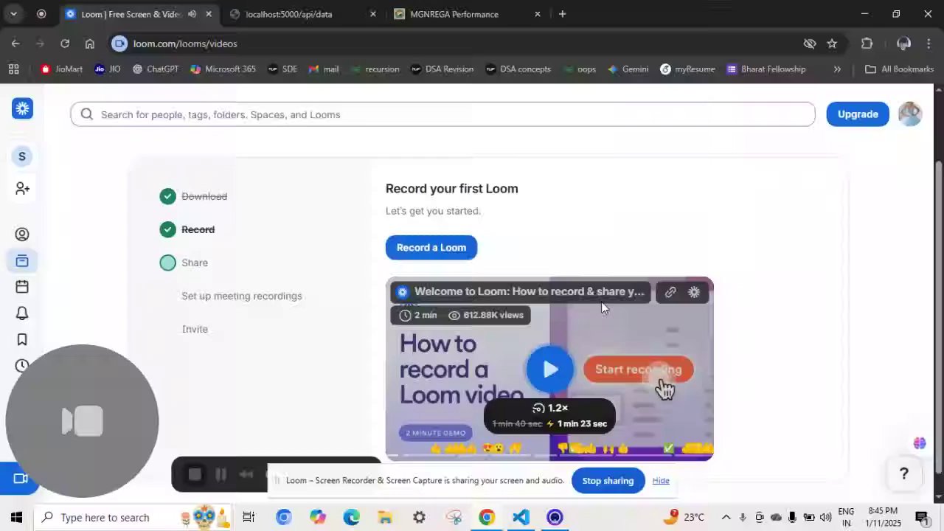Open Set up meeting recordings step
Viewport: 944px width, 531px height.
242,296
